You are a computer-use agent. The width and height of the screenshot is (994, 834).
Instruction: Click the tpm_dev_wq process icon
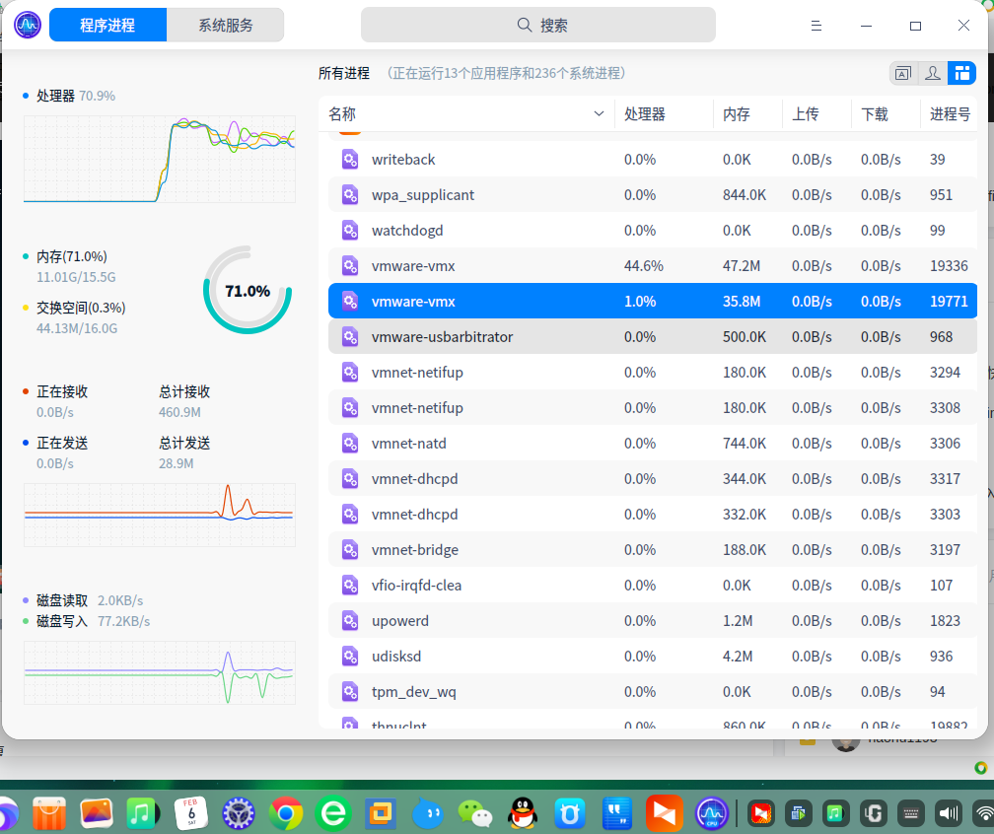(x=350, y=692)
